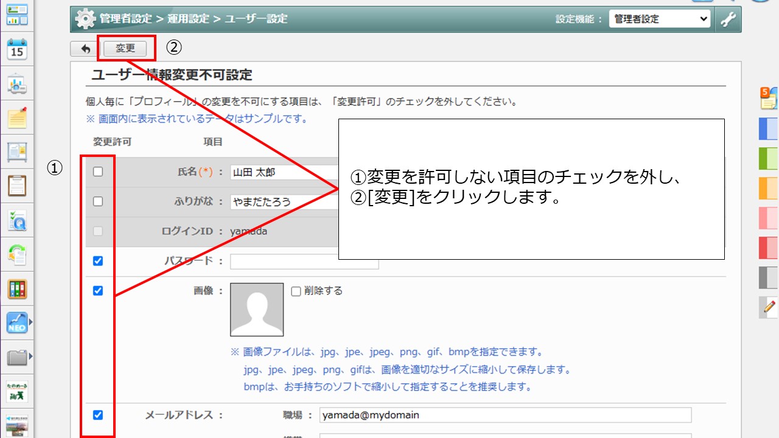The width and height of the screenshot is (779, 438).
Task: Toggle the 氏名 change-permission checkbox
Action: pos(98,172)
